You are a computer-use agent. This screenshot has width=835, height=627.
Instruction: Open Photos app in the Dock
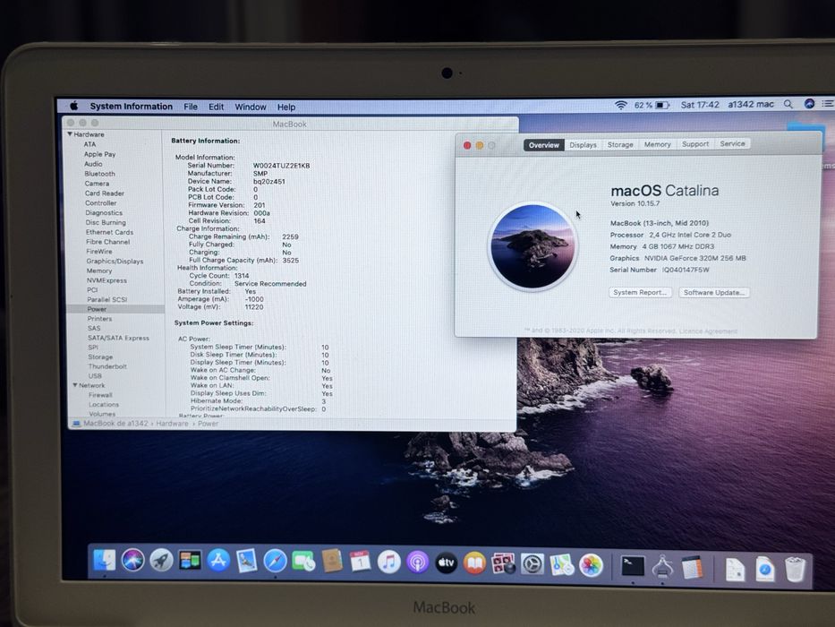click(591, 565)
